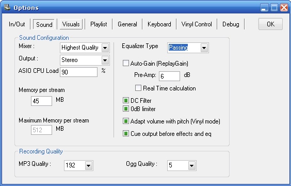Minimize the Options window
This screenshot has width=291, height=186.
[264, 8]
